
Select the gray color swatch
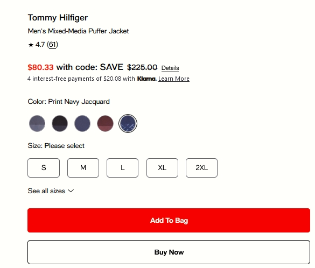point(37,123)
